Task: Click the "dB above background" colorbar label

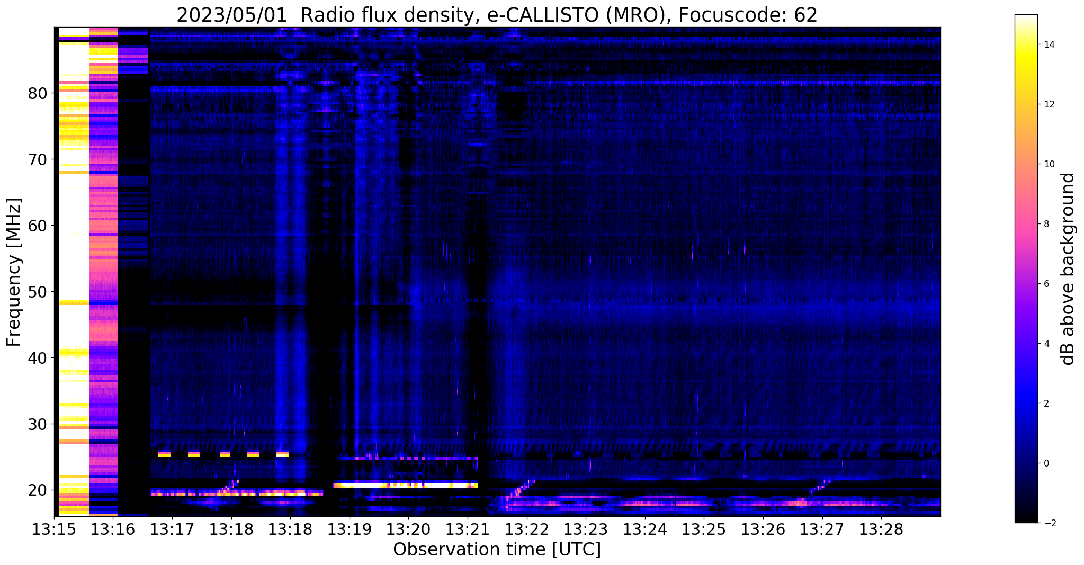Action: 1069,268
